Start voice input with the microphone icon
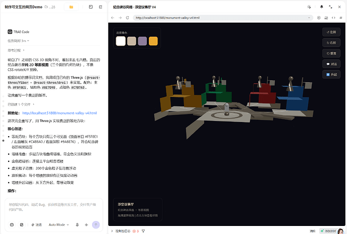This screenshot has width=347, height=234. (77, 225)
